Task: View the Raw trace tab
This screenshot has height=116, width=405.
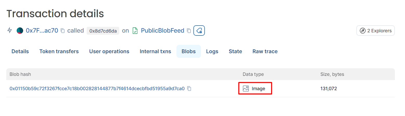Action: point(265,51)
